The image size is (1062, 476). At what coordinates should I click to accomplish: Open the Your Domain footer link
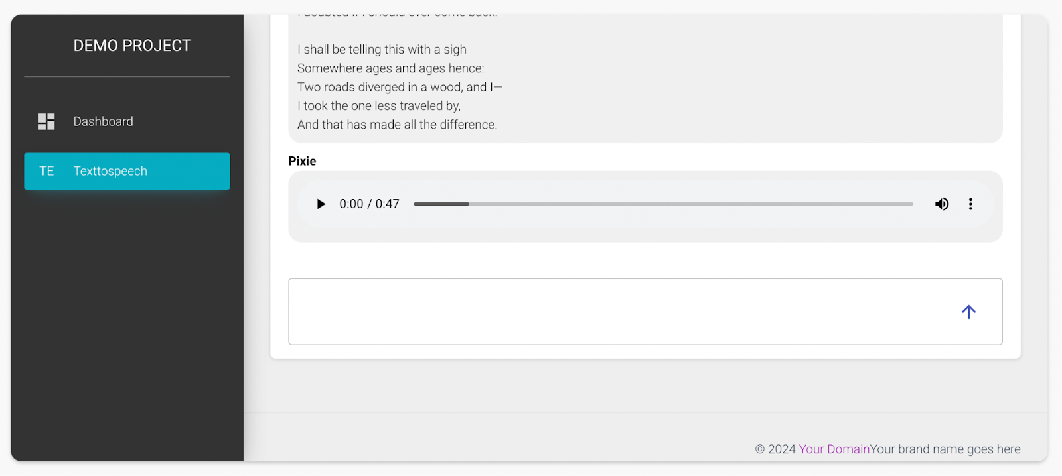834,449
